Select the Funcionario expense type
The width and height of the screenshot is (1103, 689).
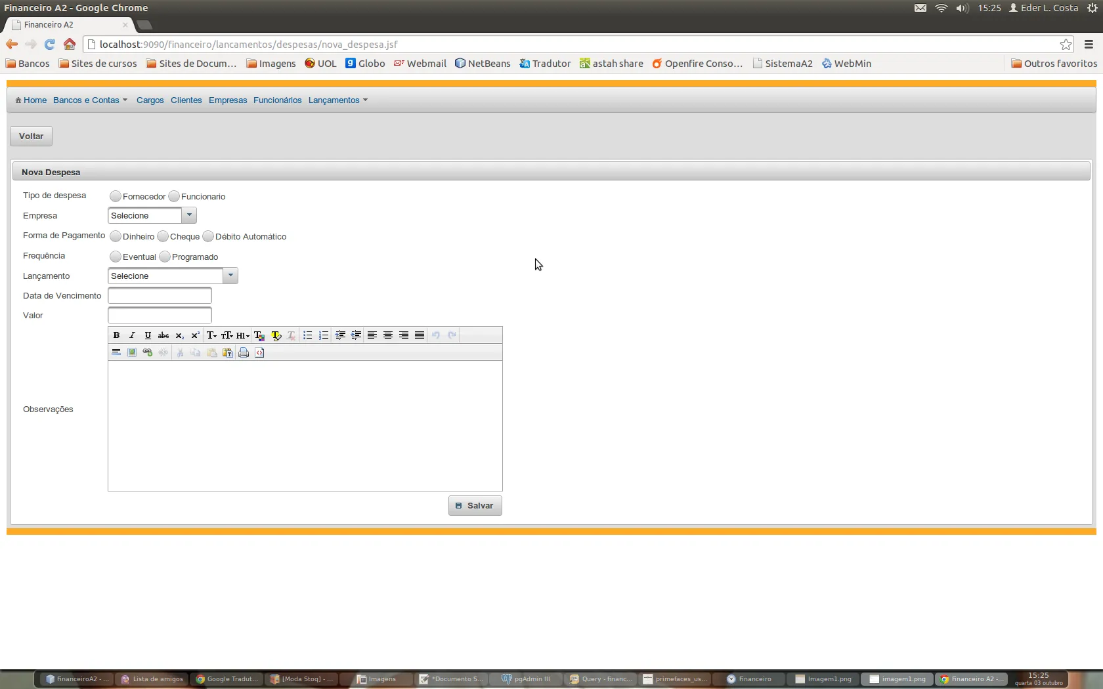click(x=174, y=196)
